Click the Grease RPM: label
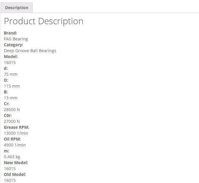 (16, 127)
